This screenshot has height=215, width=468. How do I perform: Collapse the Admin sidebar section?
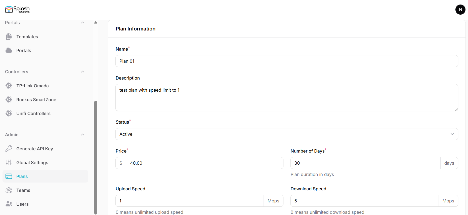pos(82,135)
